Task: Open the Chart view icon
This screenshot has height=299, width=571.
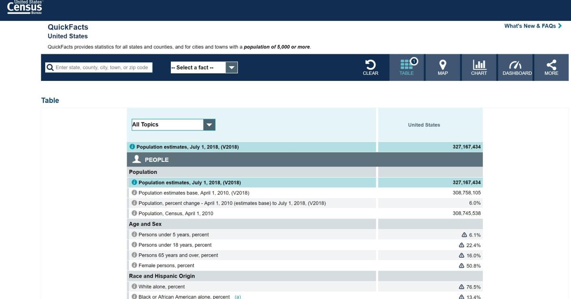Action: click(479, 67)
